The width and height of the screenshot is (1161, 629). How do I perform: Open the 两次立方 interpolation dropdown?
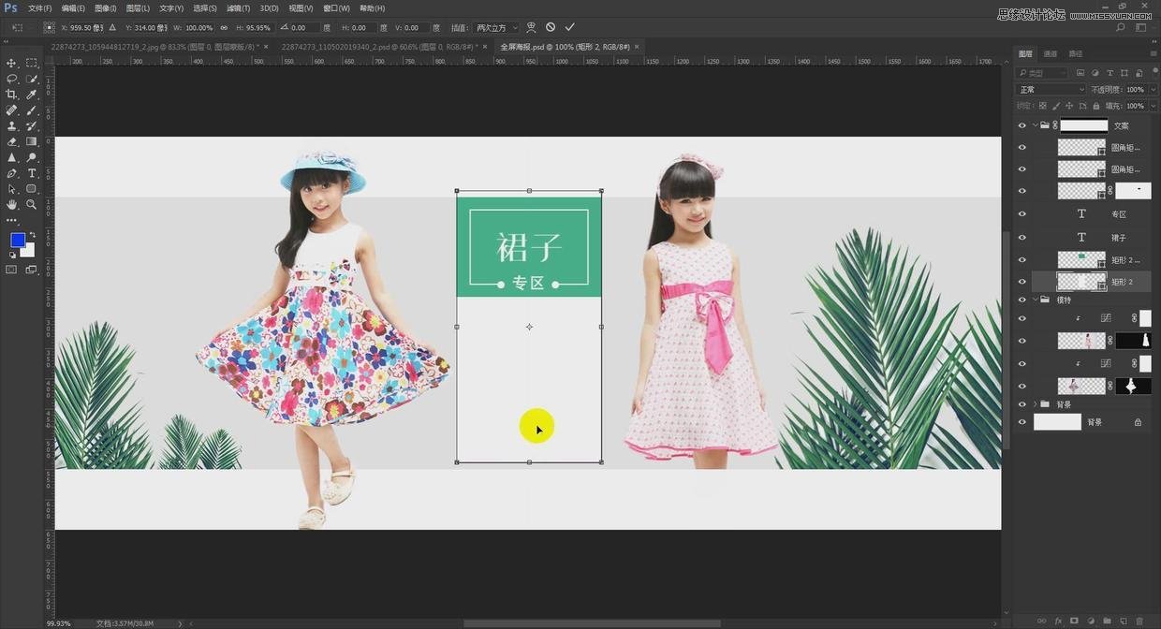point(496,28)
